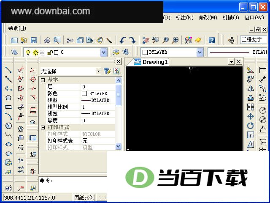
Task: Select the 厚度 property row
Action: (80, 121)
